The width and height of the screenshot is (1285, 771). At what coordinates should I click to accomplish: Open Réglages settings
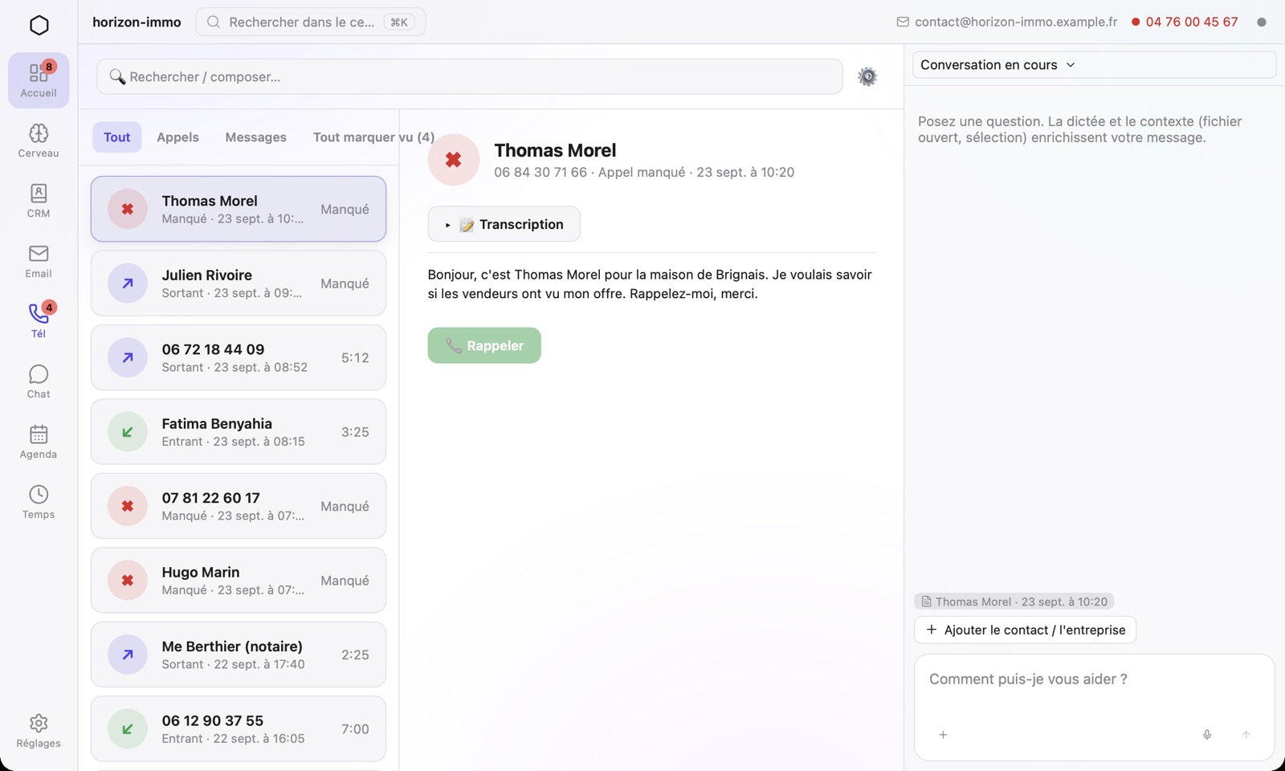39,731
